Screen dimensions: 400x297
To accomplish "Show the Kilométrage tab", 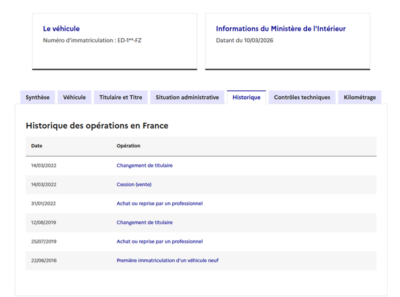I will tap(359, 97).
